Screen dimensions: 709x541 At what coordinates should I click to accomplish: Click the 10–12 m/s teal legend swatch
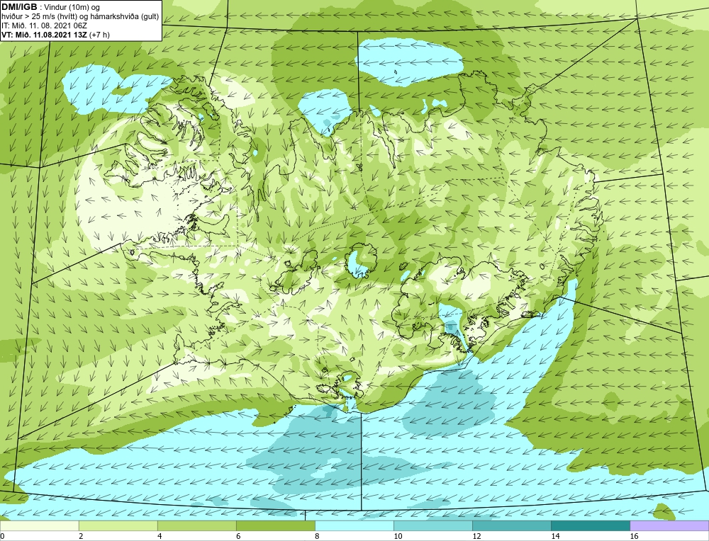[432, 525]
